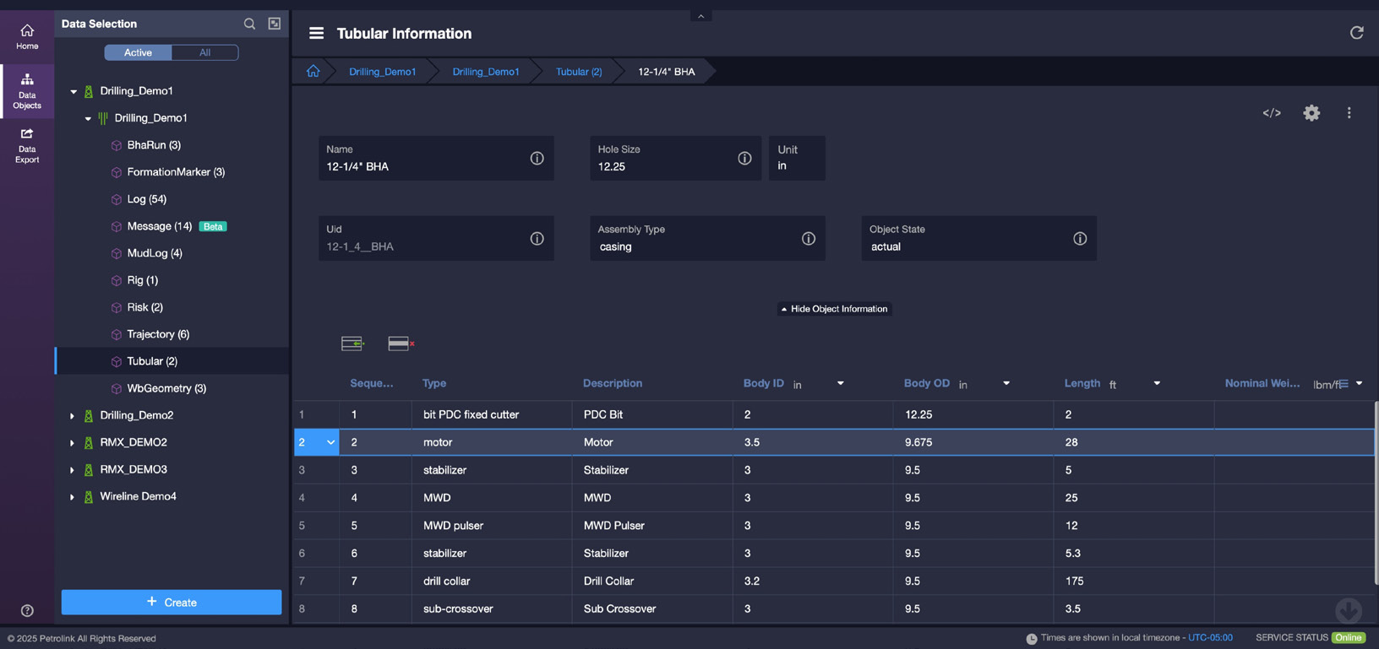The height and width of the screenshot is (649, 1379).
Task: Open the code view icon
Action: coord(1271,113)
